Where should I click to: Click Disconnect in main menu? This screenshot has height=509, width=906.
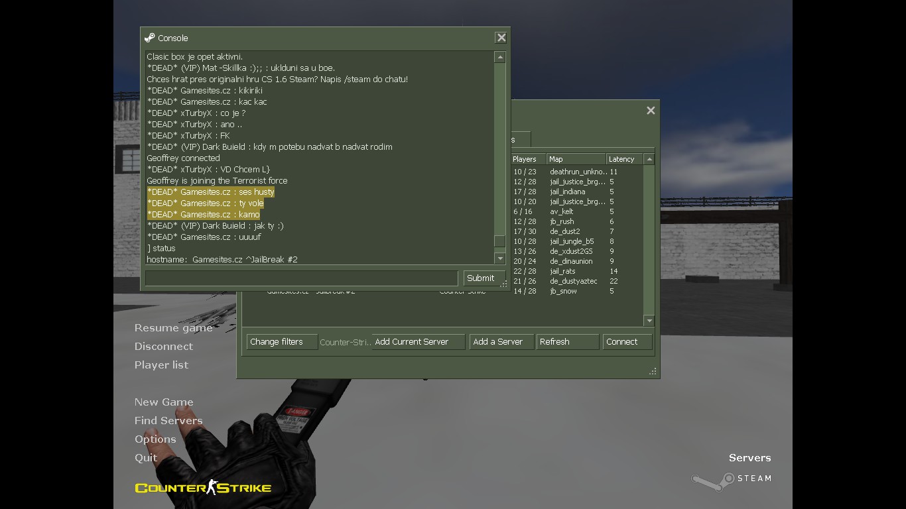pyautogui.click(x=164, y=347)
